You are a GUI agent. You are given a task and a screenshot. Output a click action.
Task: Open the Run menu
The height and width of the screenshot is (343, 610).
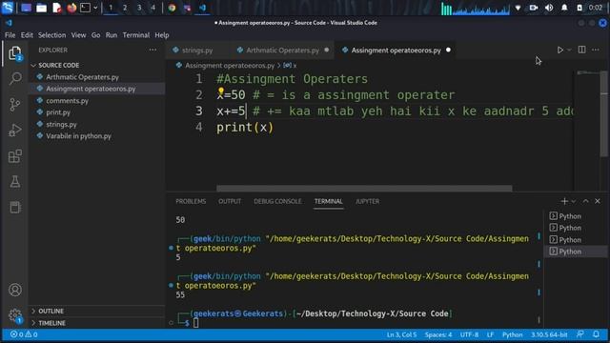[112, 35]
